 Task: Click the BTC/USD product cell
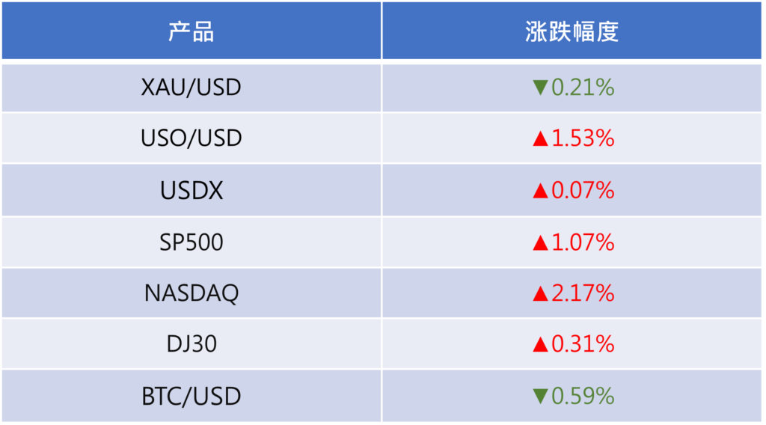point(191,395)
